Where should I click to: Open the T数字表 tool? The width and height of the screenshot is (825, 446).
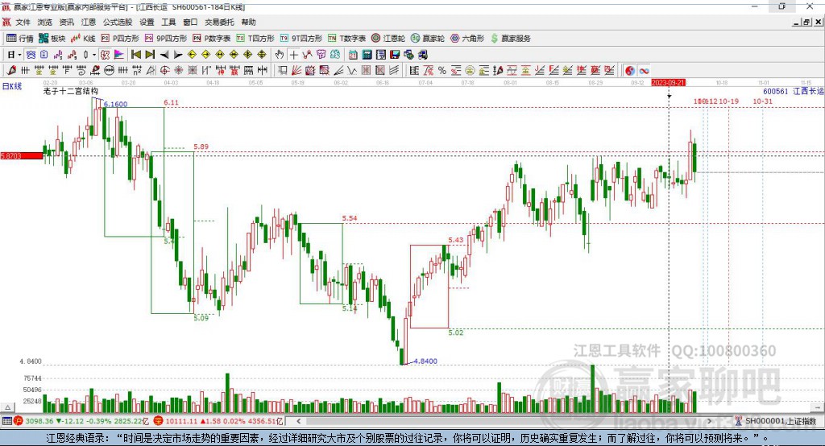point(346,39)
